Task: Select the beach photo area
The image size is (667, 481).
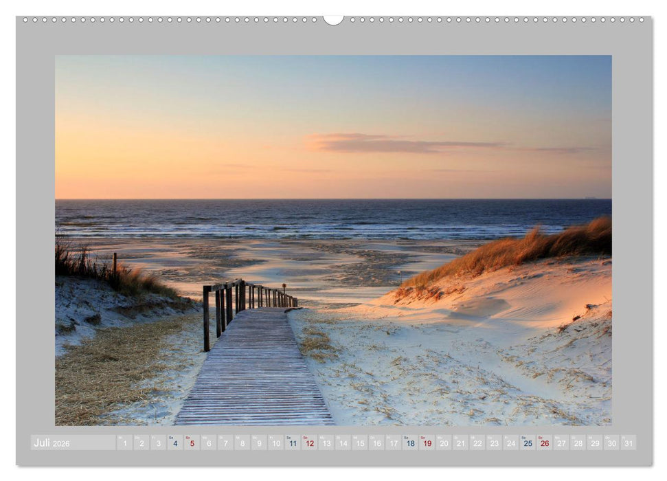Action: coord(333,240)
